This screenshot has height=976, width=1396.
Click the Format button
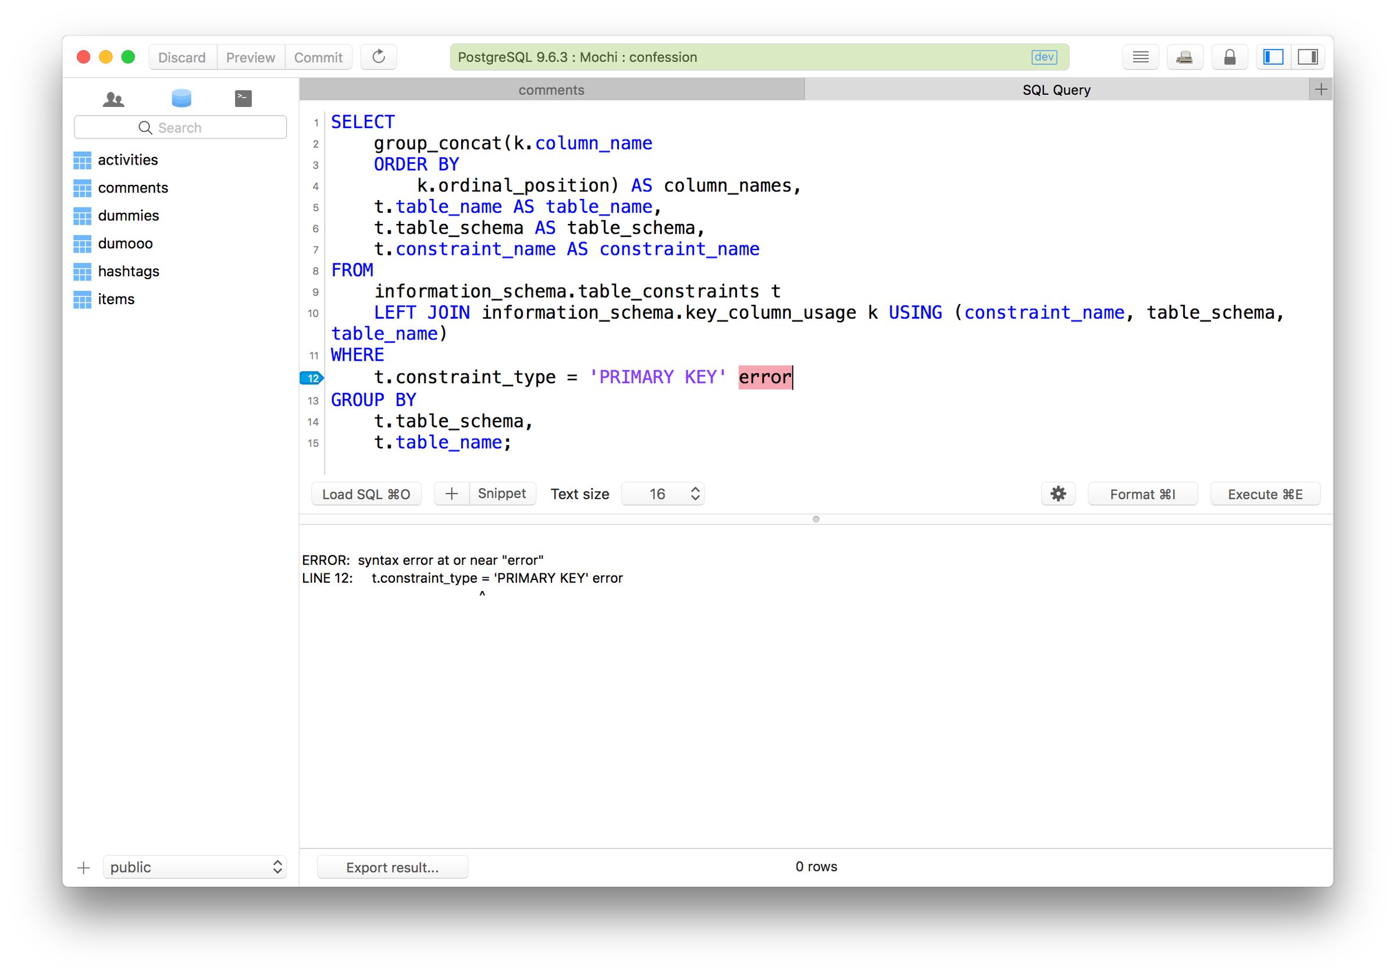pos(1142,494)
